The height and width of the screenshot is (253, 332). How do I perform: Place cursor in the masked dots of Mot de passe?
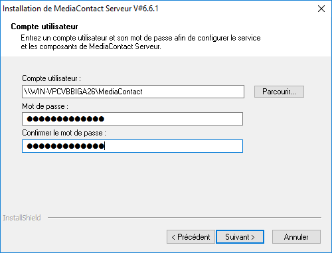[x=66, y=119]
